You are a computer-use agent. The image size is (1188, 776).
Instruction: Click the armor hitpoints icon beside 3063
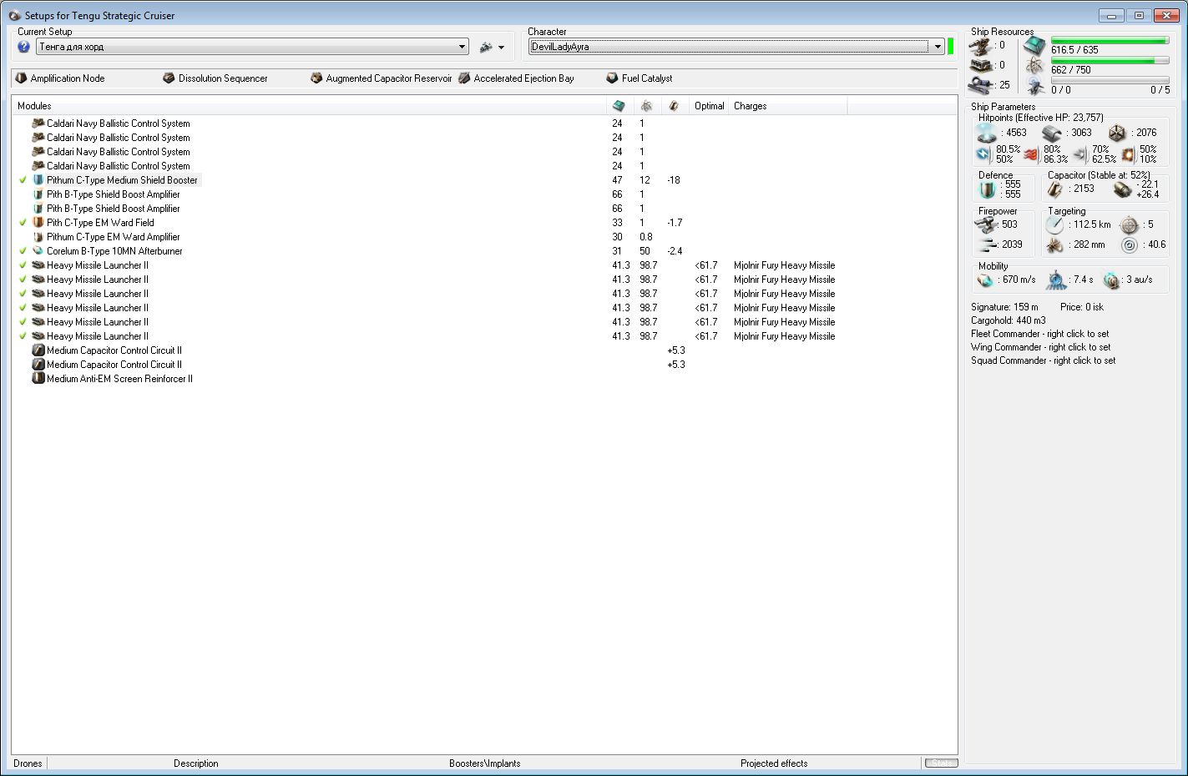coord(1052,133)
